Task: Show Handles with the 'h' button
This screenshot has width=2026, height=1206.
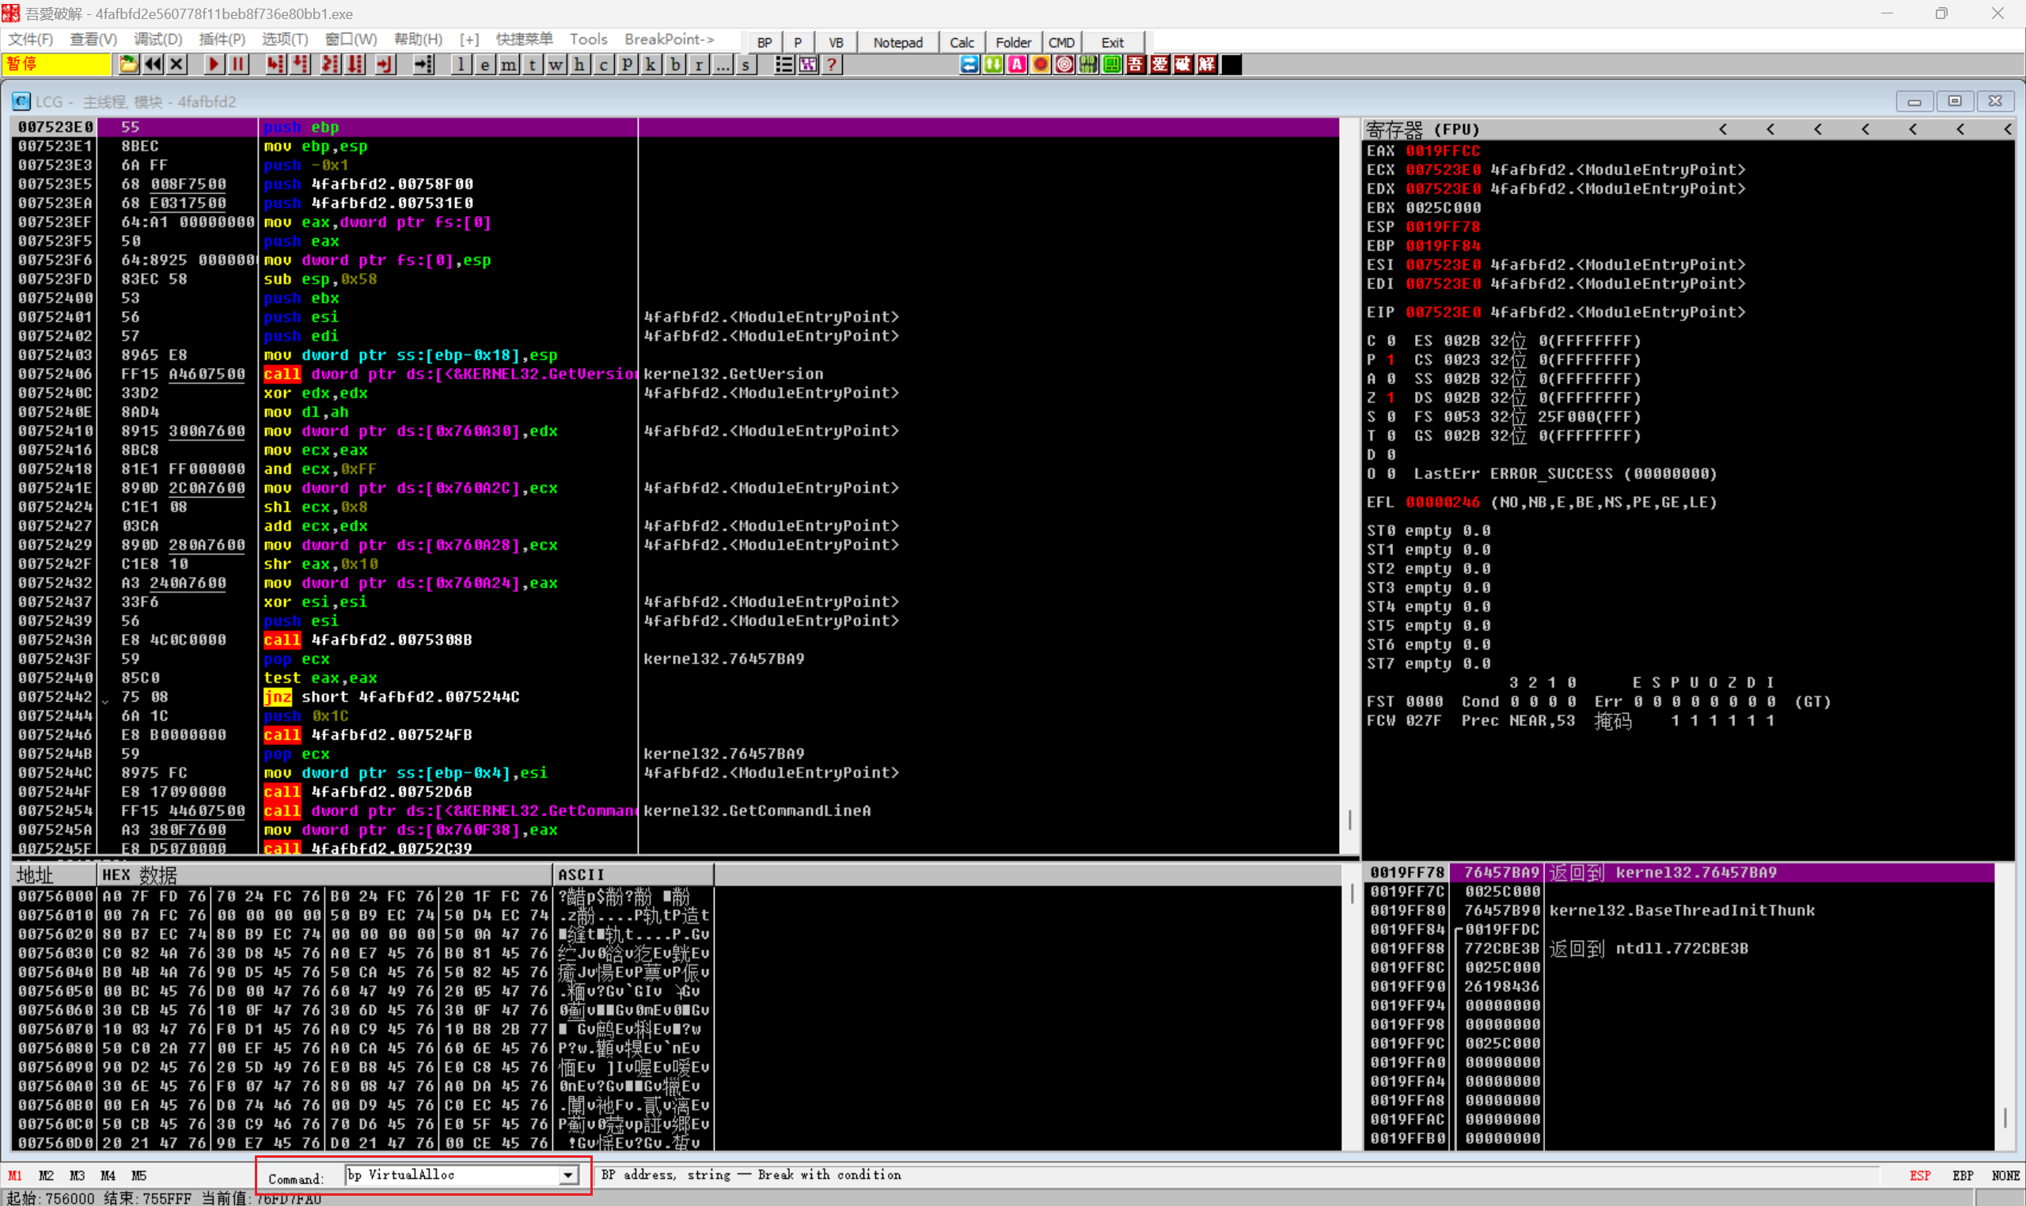Action: [579, 64]
